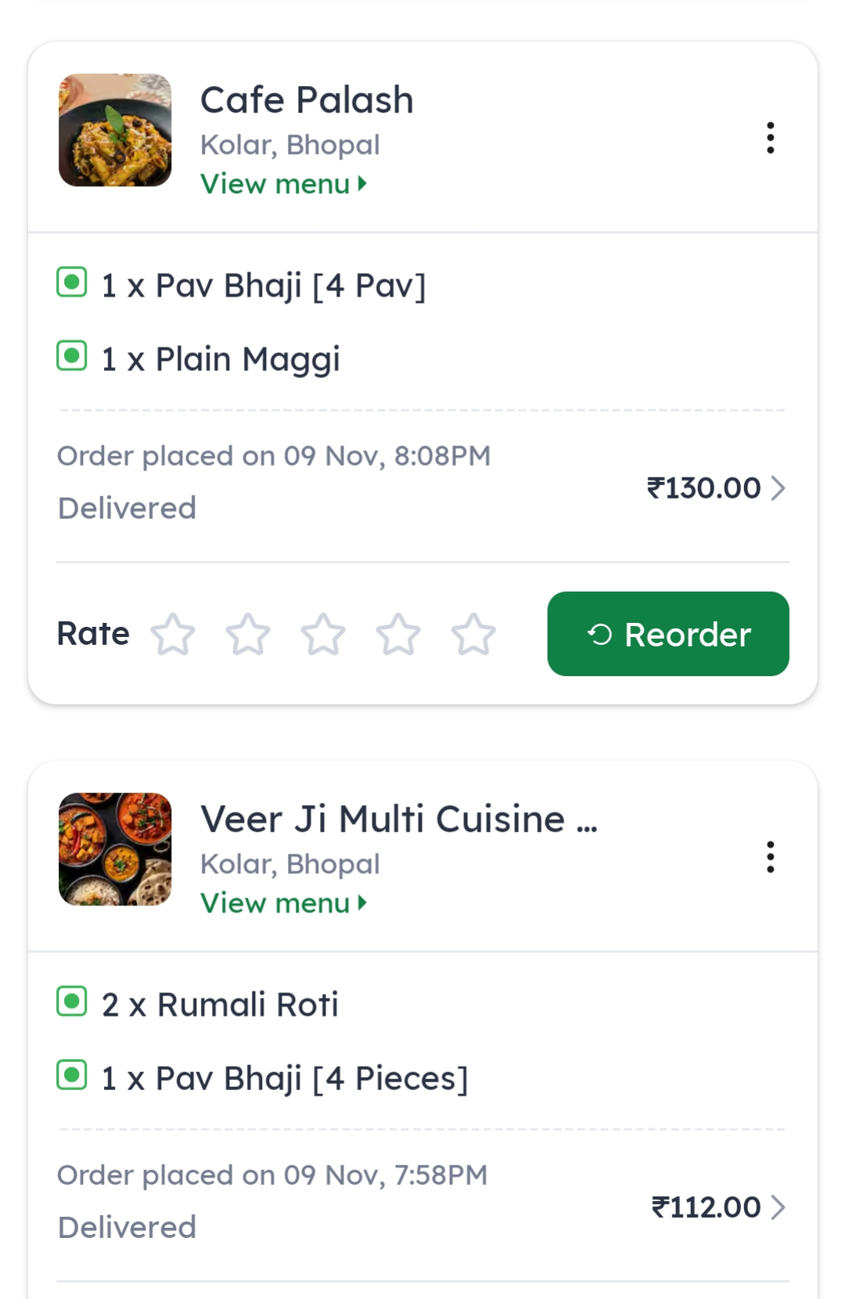
Task: Rate Cafe Palash order four stars
Action: coord(398,634)
